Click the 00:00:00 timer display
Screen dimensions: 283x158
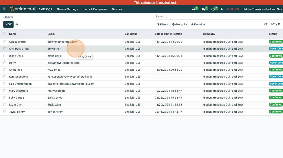233,9
